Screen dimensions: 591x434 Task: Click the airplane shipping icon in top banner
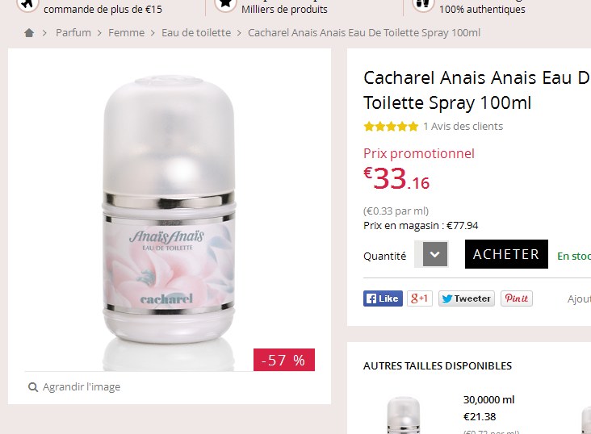coord(27,4)
